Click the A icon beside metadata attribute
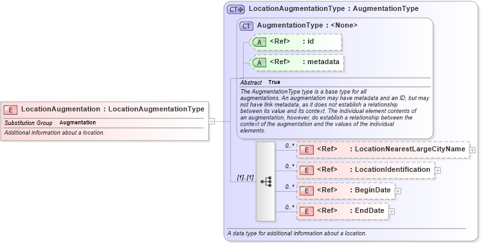Image resolution: width=481 pixels, height=243 pixels. [259, 63]
